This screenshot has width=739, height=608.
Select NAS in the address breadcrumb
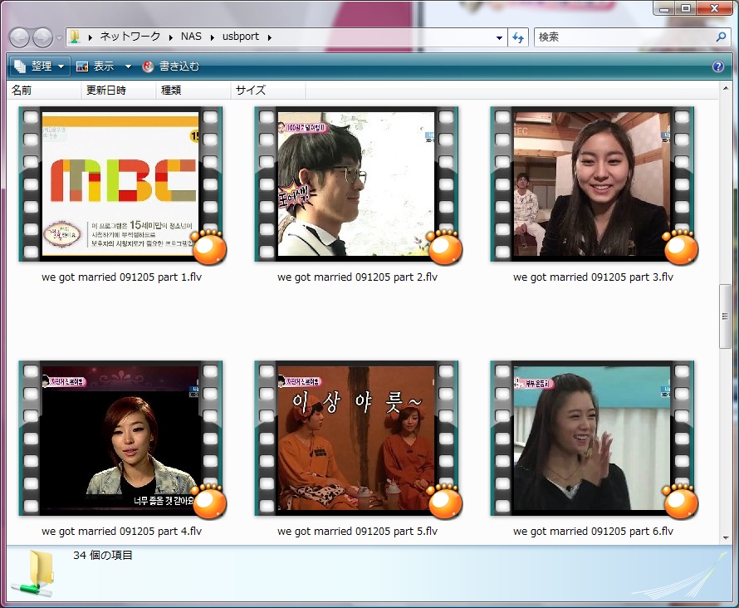[191, 37]
